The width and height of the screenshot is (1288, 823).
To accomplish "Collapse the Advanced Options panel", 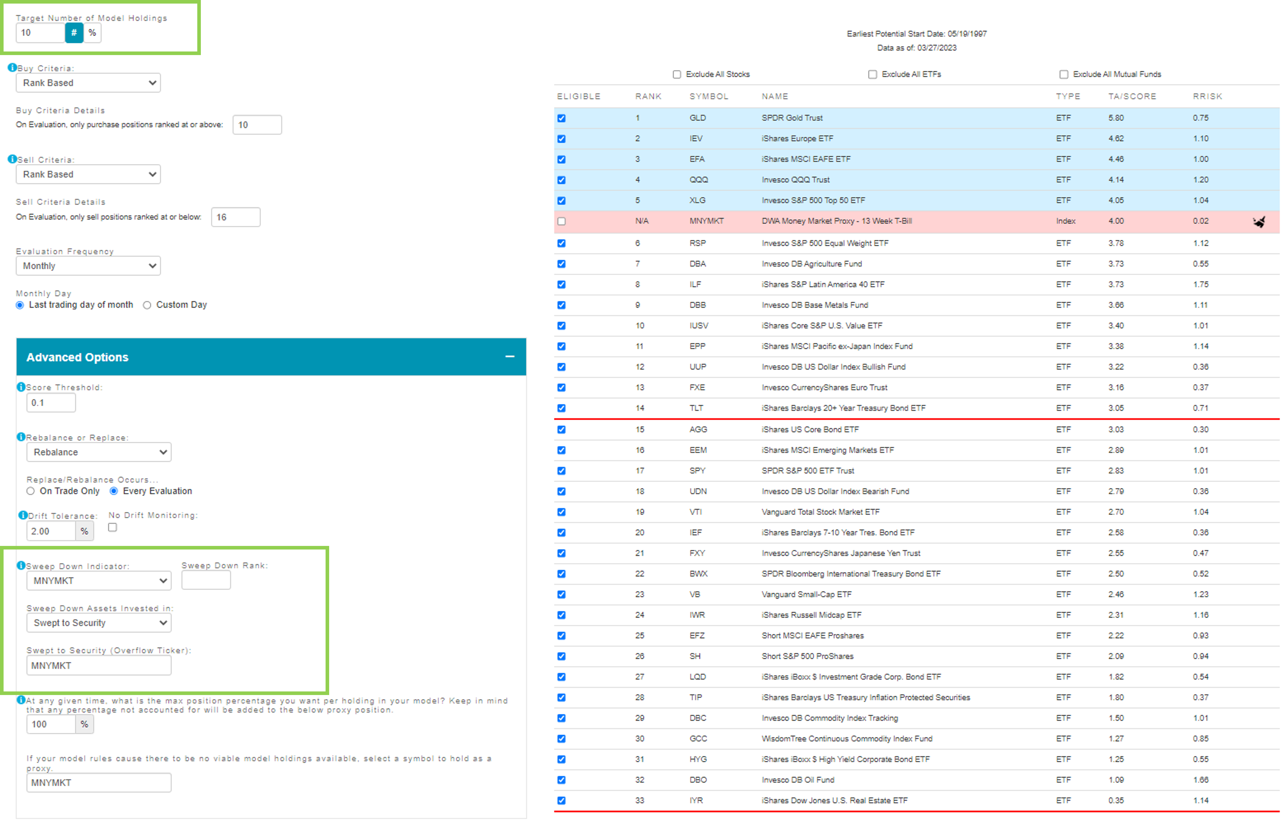I will coord(510,356).
